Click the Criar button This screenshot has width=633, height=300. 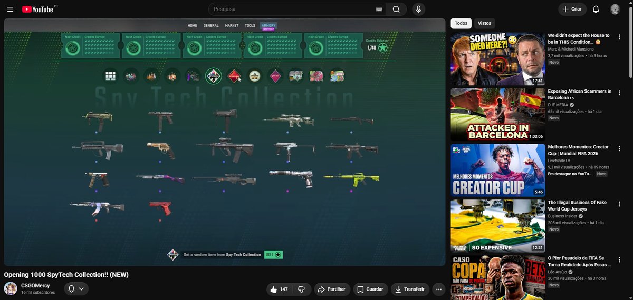coord(572,9)
